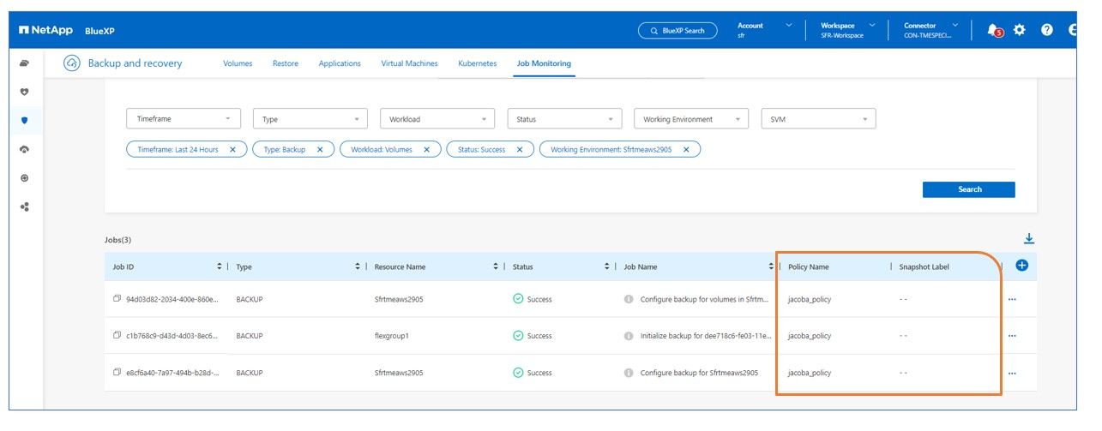
Task: Click Success check icon in flexgroup1 row
Action: (518, 336)
